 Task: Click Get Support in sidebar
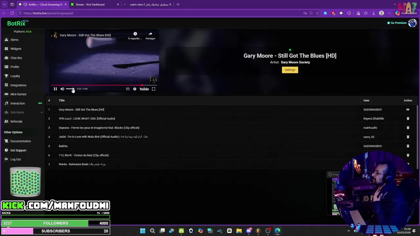[x=18, y=150]
